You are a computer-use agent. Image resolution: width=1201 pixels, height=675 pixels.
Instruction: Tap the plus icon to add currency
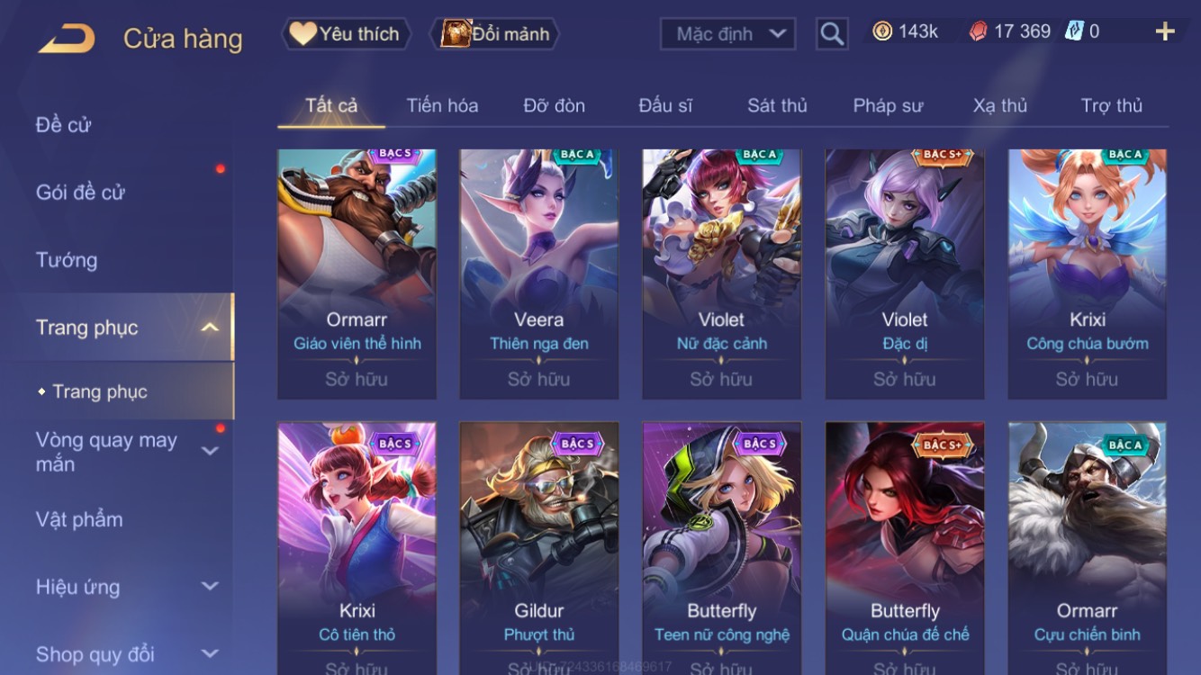pyautogui.click(x=1165, y=31)
